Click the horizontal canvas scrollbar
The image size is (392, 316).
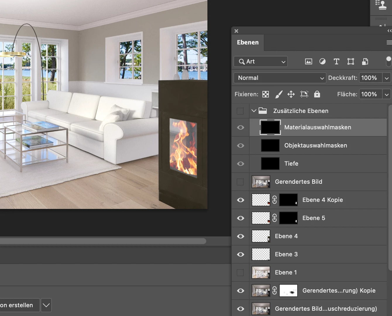(x=103, y=241)
